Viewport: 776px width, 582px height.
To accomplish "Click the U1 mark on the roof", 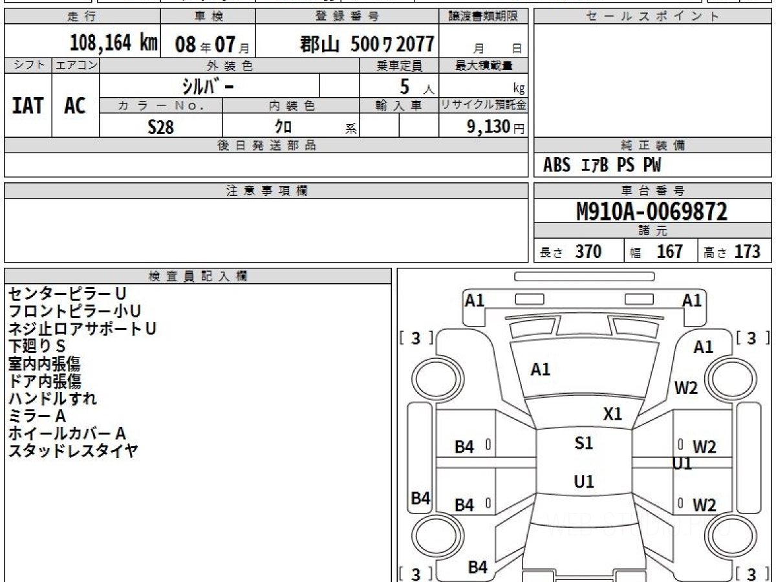I will pyautogui.click(x=583, y=482).
